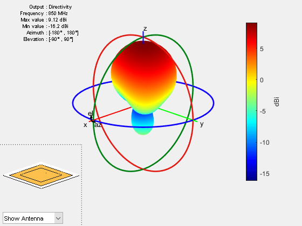Click the 'Frequency : 850 MHz' text
Viewport: 302px width, 226px height.
point(44,13)
